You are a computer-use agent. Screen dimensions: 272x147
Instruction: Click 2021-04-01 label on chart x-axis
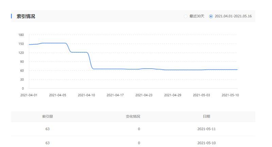pos(29,95)
